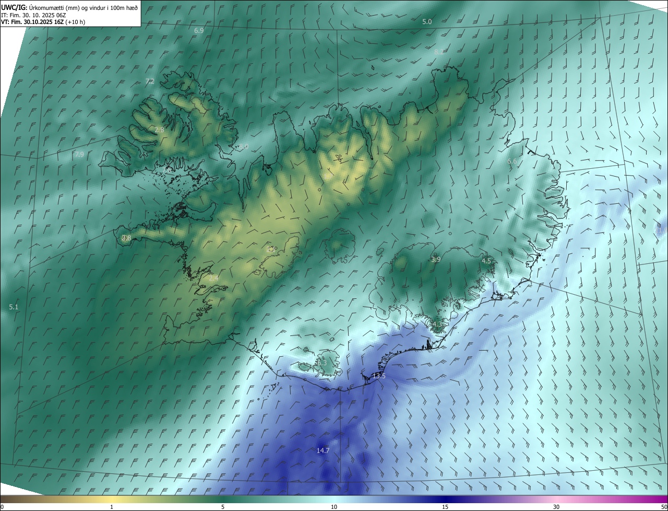Screen dimensions: 668x511
Task: Click the 5 tick on the colour scale
Action: (x=223, y=507)
